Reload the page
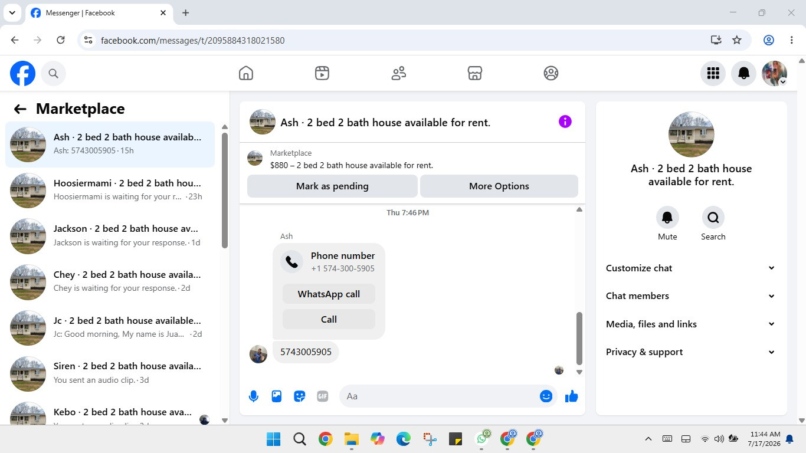806x453 pixels. tap(60, 40)
